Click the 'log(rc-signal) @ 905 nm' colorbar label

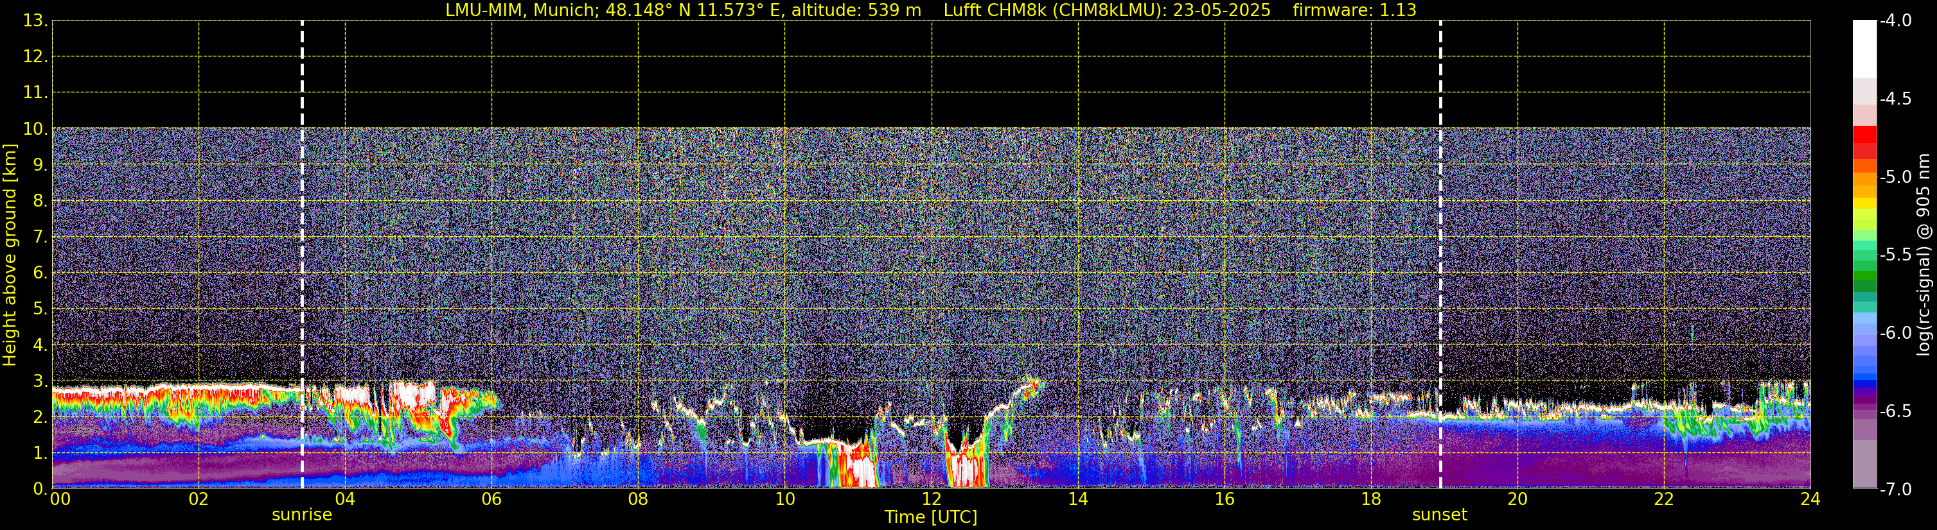[1924, 255]
